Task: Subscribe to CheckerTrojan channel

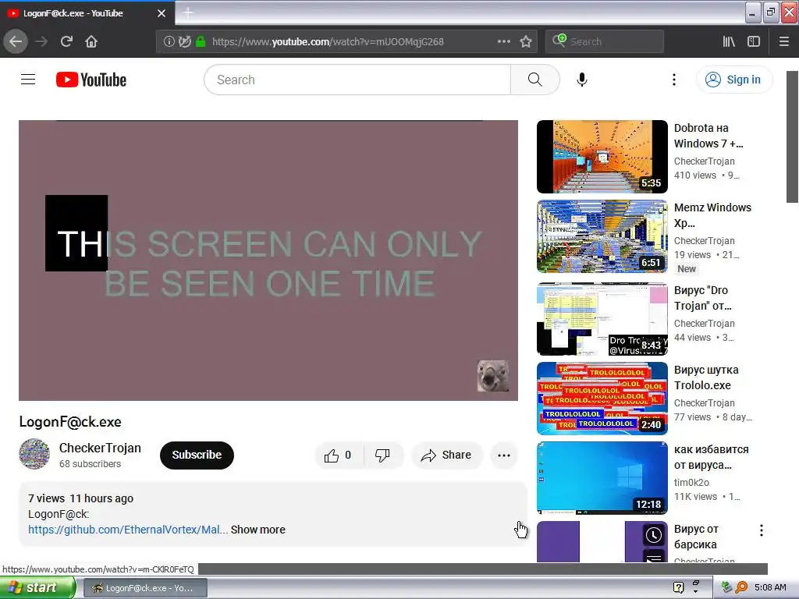Action: coord(197,455)
